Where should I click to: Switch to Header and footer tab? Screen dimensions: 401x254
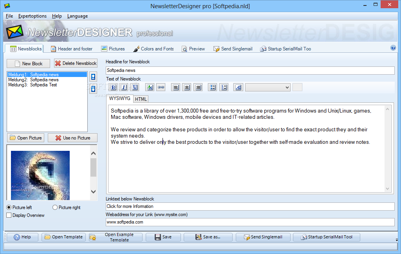point(71,49)
